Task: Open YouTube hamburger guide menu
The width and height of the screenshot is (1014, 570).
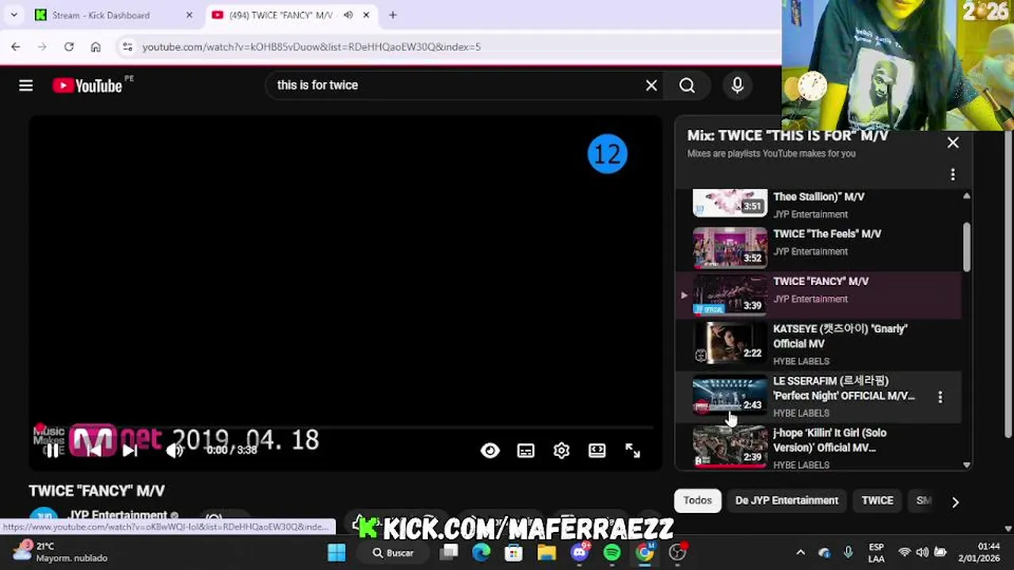Action: pos(26,85)
